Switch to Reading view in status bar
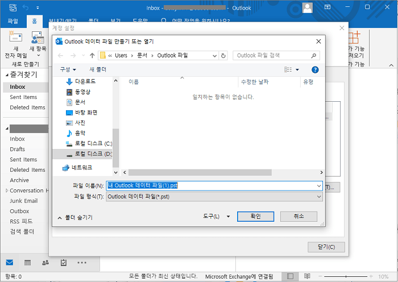Image resolution: width=398 pixels, height=282 pixels. point(307,276)
